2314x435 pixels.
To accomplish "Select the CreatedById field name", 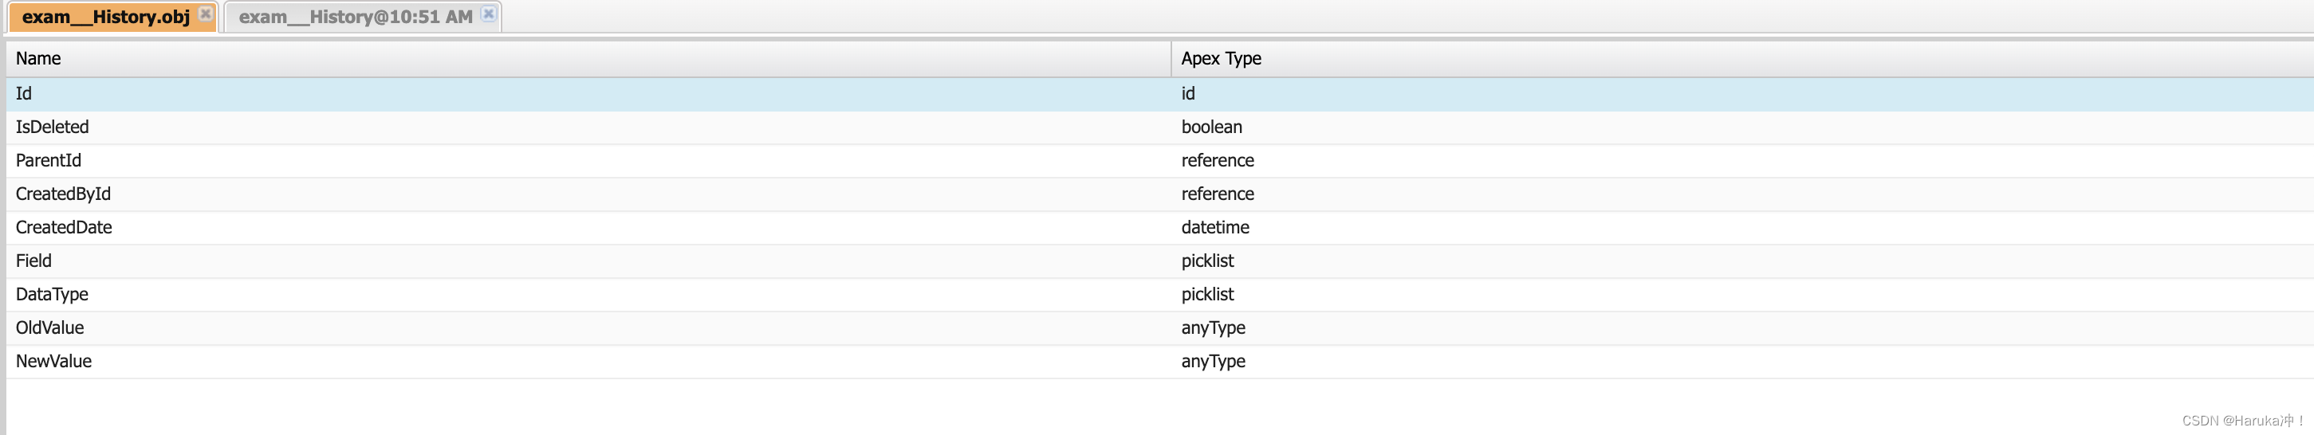I will pyautogui.click(x=63, y=194).
